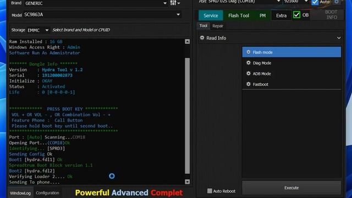Click the blue gear icon next to Auto
This screenshot has height=198, width=352.
[x=337, y=2]
